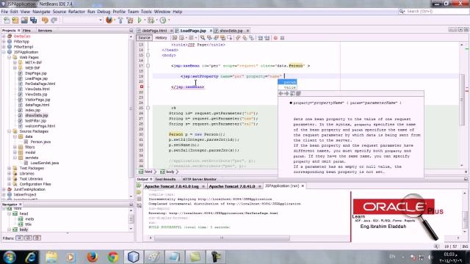Screen dimensions: 470x264
Task: Switch to the Services tab
Action: (x=45, y=31)
